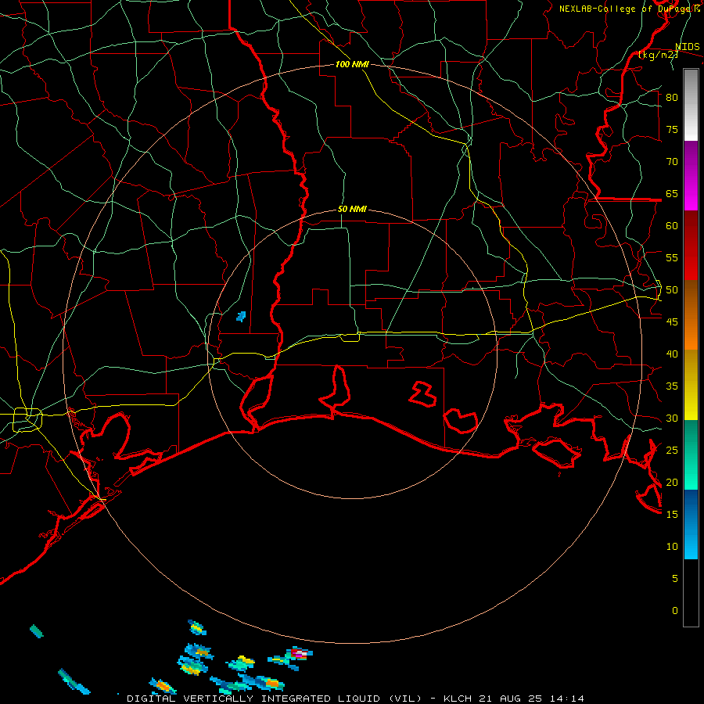This screenshot has height=704, width=704.
Task: Click the 50 value on the color scale
Action: point(672,290)
